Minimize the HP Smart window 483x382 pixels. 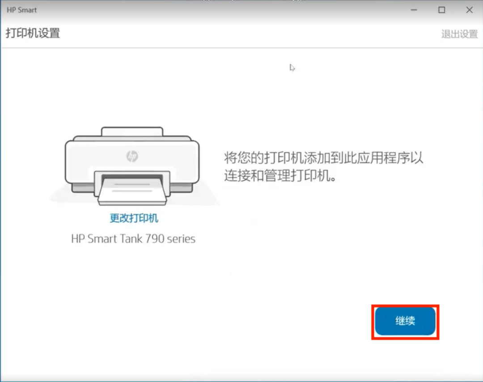coord(414,9)
